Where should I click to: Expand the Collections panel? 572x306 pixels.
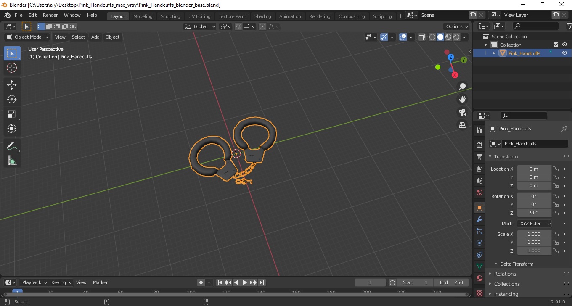pos(490,284)
